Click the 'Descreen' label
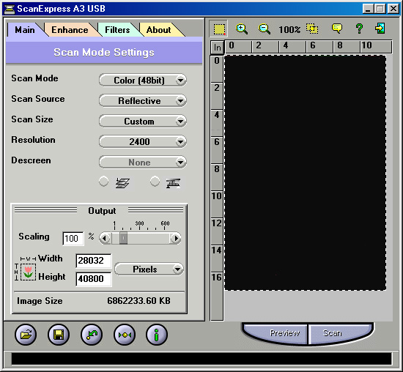Viewport: 403px width, 372px height. [x=31, y=160]
